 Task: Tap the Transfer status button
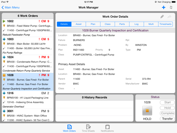(167, 119)
